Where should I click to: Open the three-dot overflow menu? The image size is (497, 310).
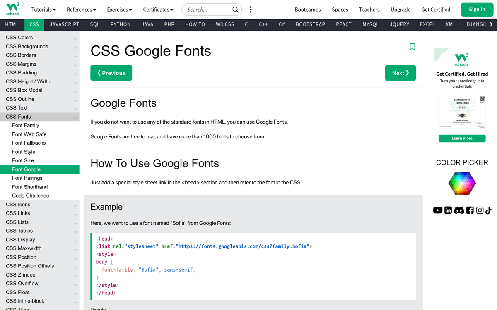pyautogui.click(x=250, y=9)
